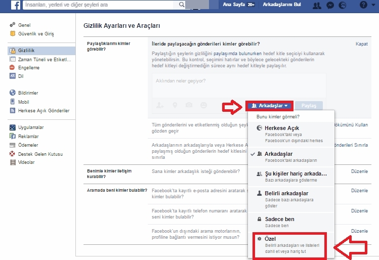The width and height of the screenshot is (379, 260).
Task: Click the Uygulamalar apps icon
Action: pos(13,127)
